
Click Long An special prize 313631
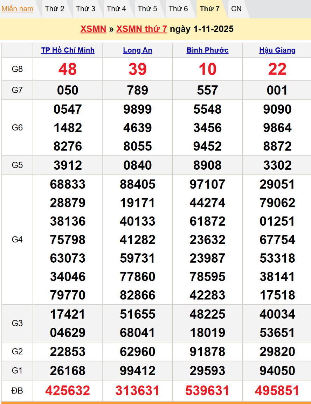coord(138,390)
